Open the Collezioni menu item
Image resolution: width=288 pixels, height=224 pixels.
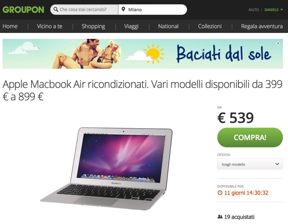210,26
